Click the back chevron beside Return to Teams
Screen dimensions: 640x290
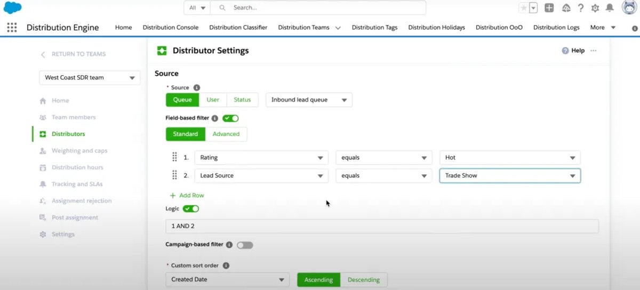[x=43, y=54]
